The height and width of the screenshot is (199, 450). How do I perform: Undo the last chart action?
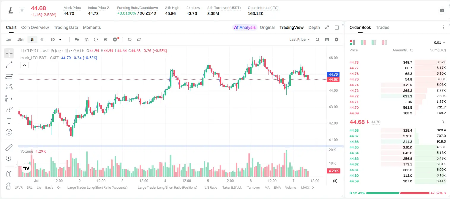pyautogui.click(x=130, y=40)
